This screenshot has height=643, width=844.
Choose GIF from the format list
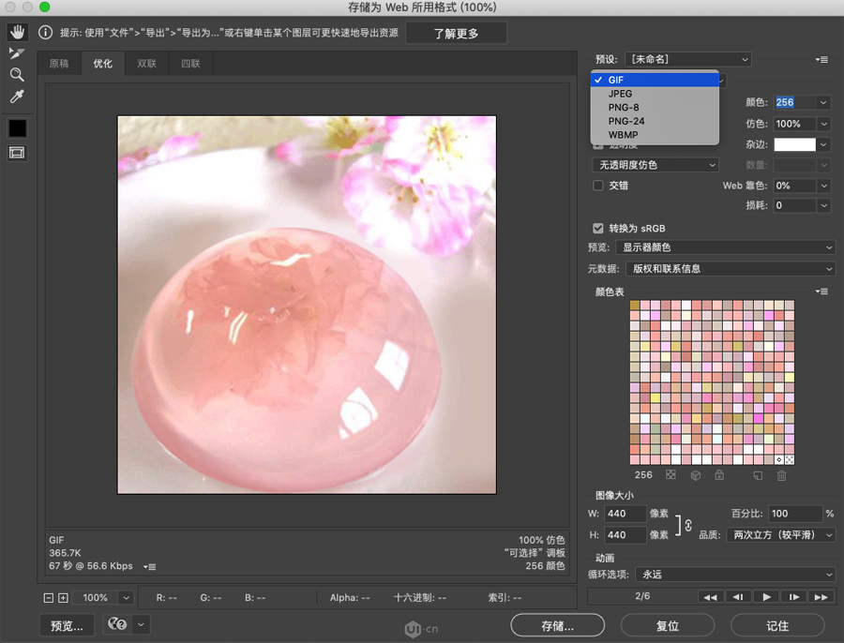click(x=655, y=80)
